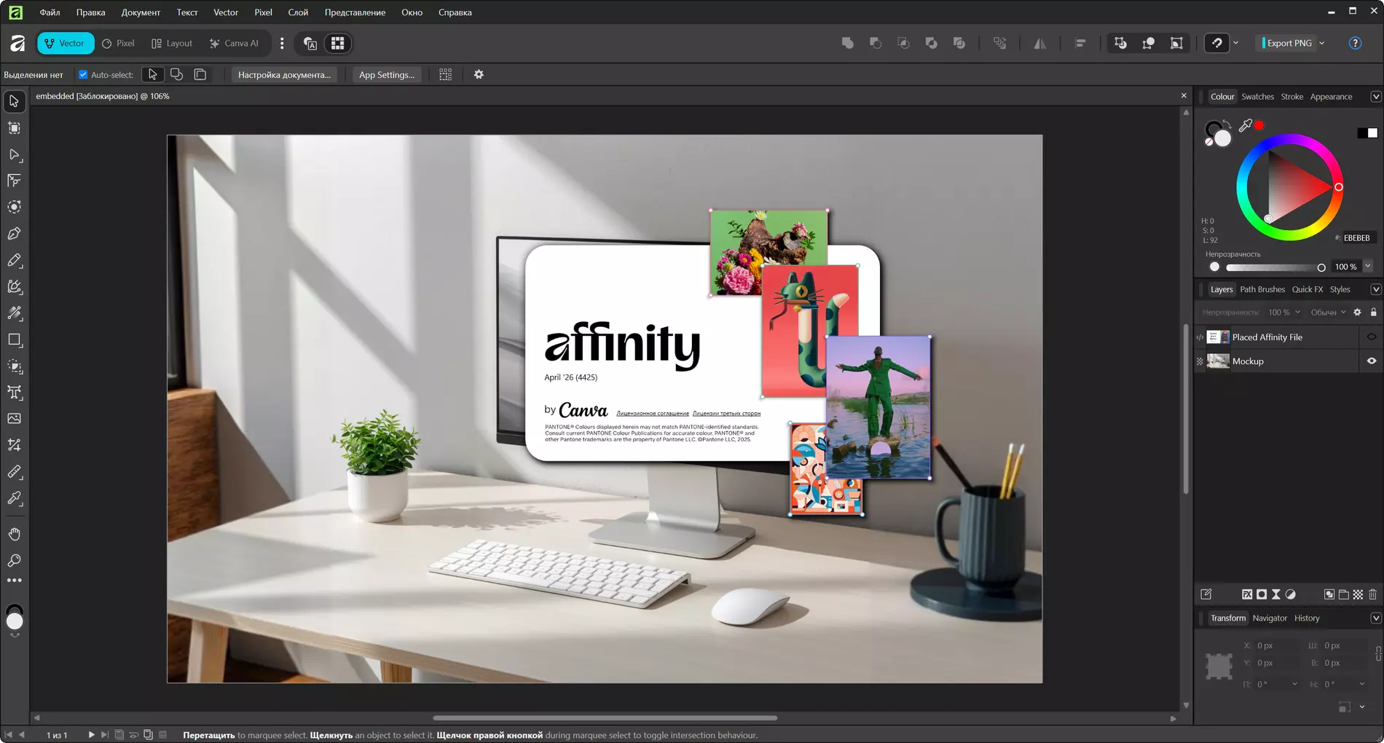Select the Artboard tool
Screen dimensions: 1384x743
point(14,128)
